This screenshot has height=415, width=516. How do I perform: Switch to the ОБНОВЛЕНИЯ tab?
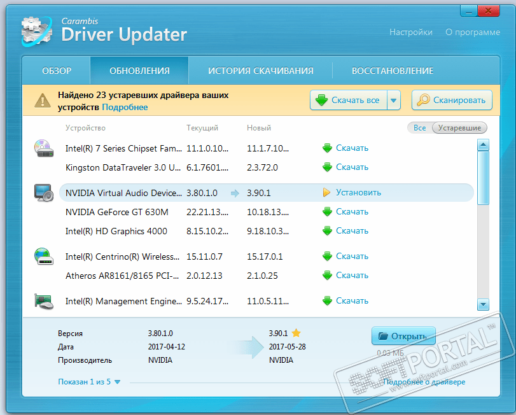pos(139,71)
